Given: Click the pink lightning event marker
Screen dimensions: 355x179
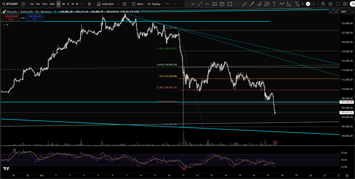Looking at the screenshot, I should [275, 143].
